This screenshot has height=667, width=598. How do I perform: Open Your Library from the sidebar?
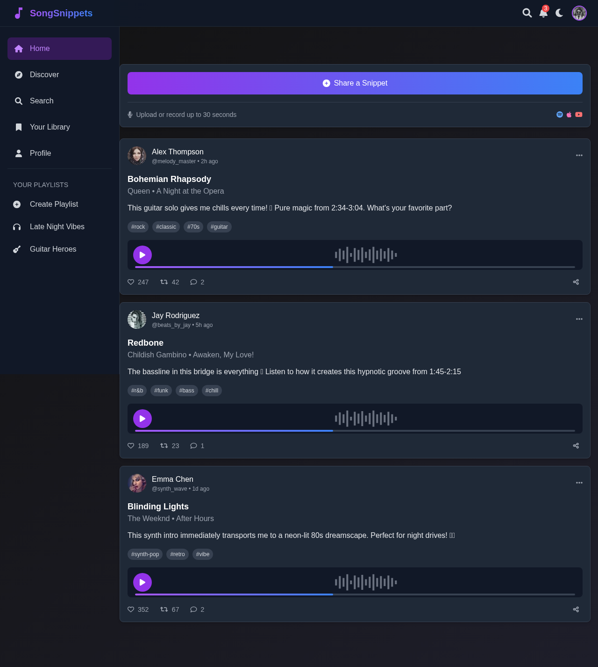pos(50,127)
